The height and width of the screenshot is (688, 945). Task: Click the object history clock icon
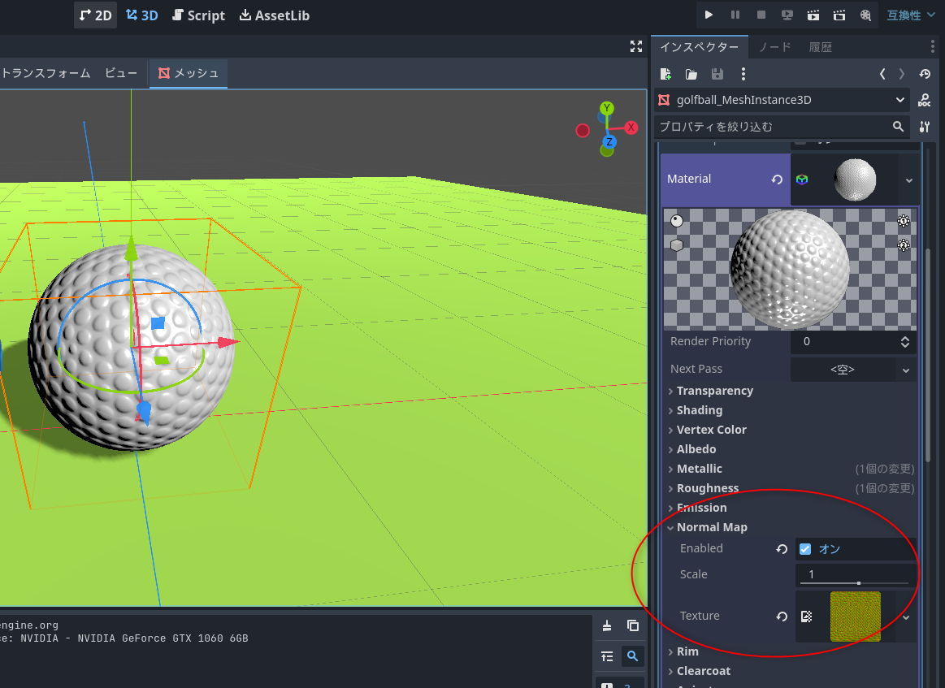[925, 74]
